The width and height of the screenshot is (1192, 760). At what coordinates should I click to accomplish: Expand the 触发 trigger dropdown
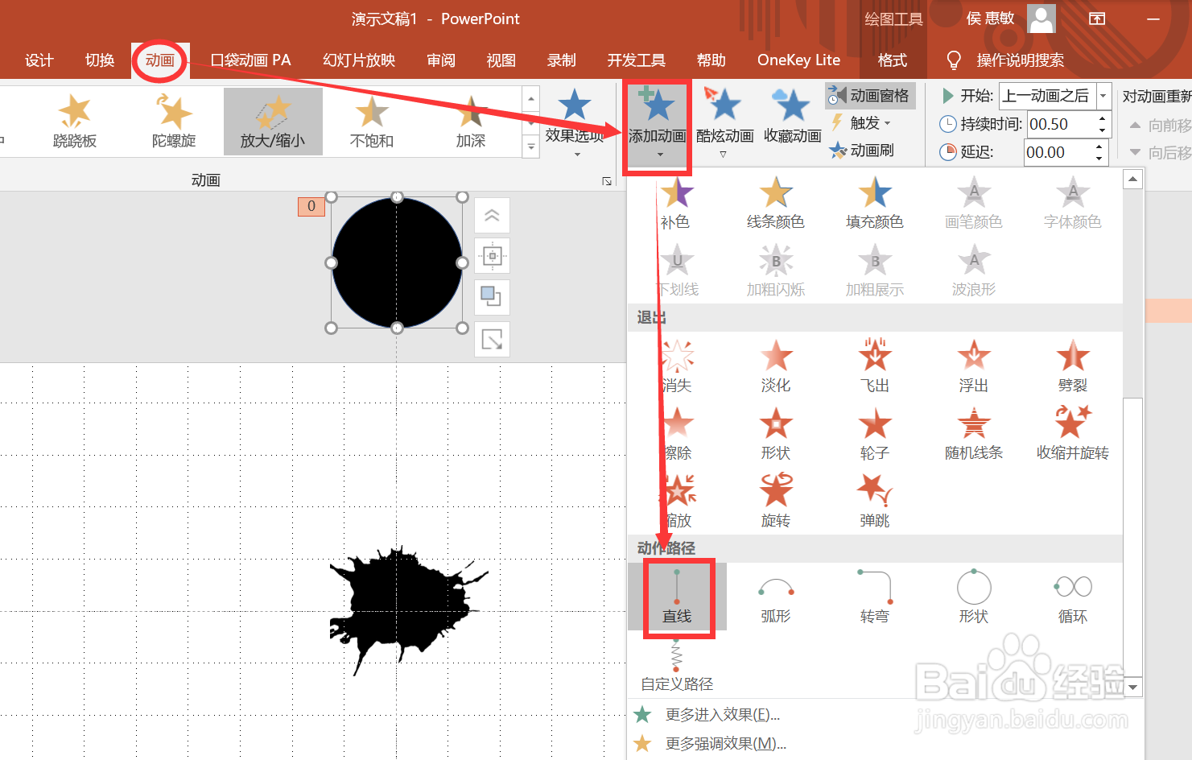coord(863,123)
